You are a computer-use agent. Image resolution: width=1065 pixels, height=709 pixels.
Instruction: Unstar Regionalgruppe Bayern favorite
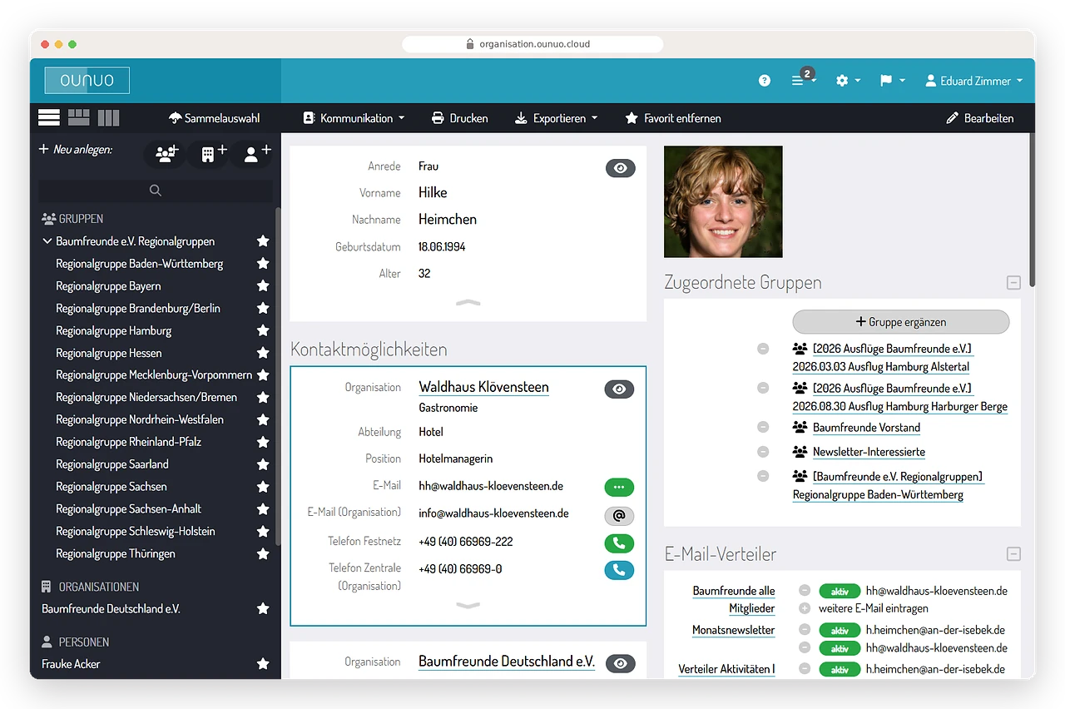263,285
